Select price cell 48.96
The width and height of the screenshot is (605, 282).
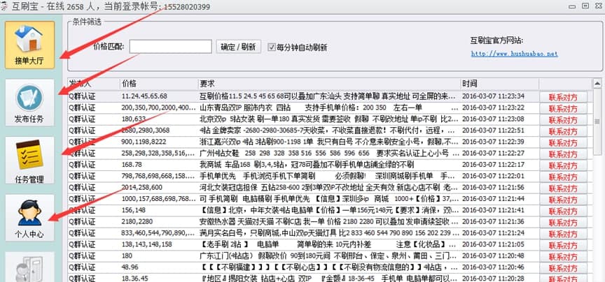[x=130, y=267]
